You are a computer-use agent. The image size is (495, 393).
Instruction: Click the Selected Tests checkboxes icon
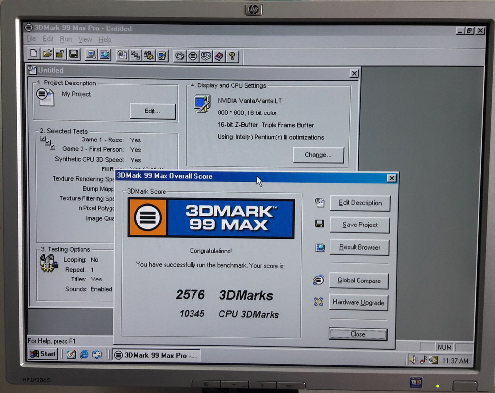48,143
